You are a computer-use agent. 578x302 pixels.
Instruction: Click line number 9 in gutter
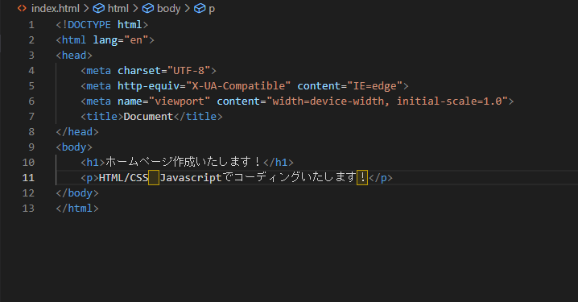point(31,147)
